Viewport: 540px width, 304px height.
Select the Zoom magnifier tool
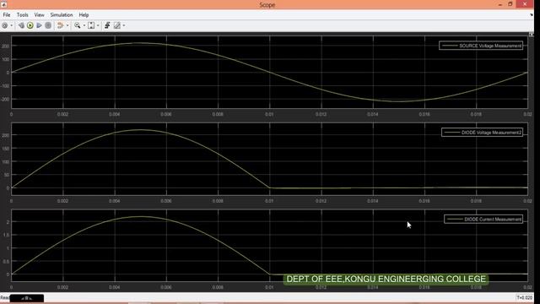(78, 25)
